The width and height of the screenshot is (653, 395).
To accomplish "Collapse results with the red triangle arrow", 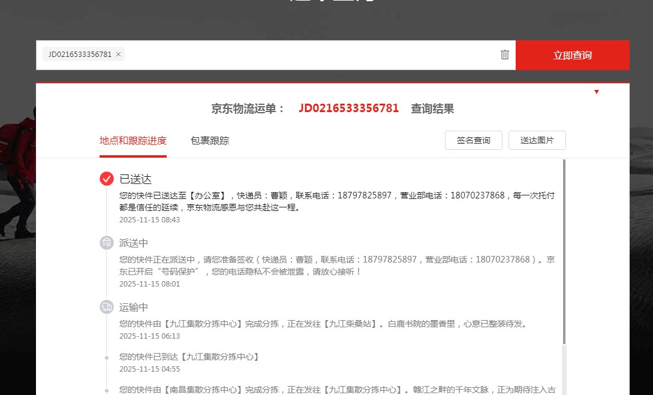I will (597, 92).
